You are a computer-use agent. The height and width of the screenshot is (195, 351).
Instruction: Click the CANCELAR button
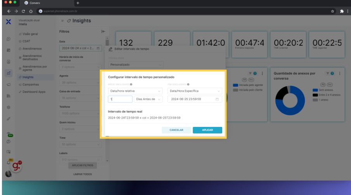[176, 130]
